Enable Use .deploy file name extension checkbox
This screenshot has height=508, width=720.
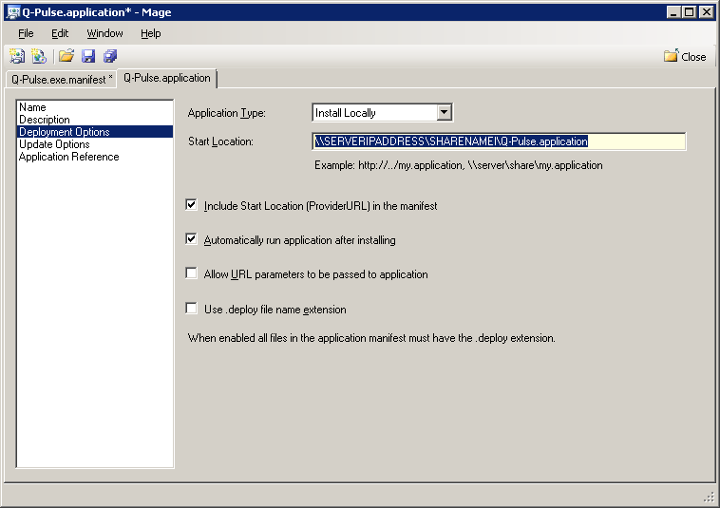tap(192, 308)
